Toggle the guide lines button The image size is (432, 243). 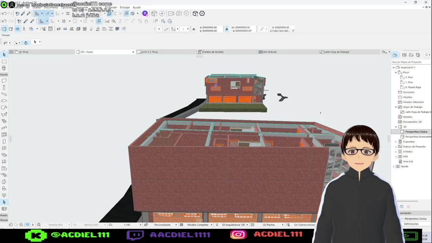click(x=37, y=13)
